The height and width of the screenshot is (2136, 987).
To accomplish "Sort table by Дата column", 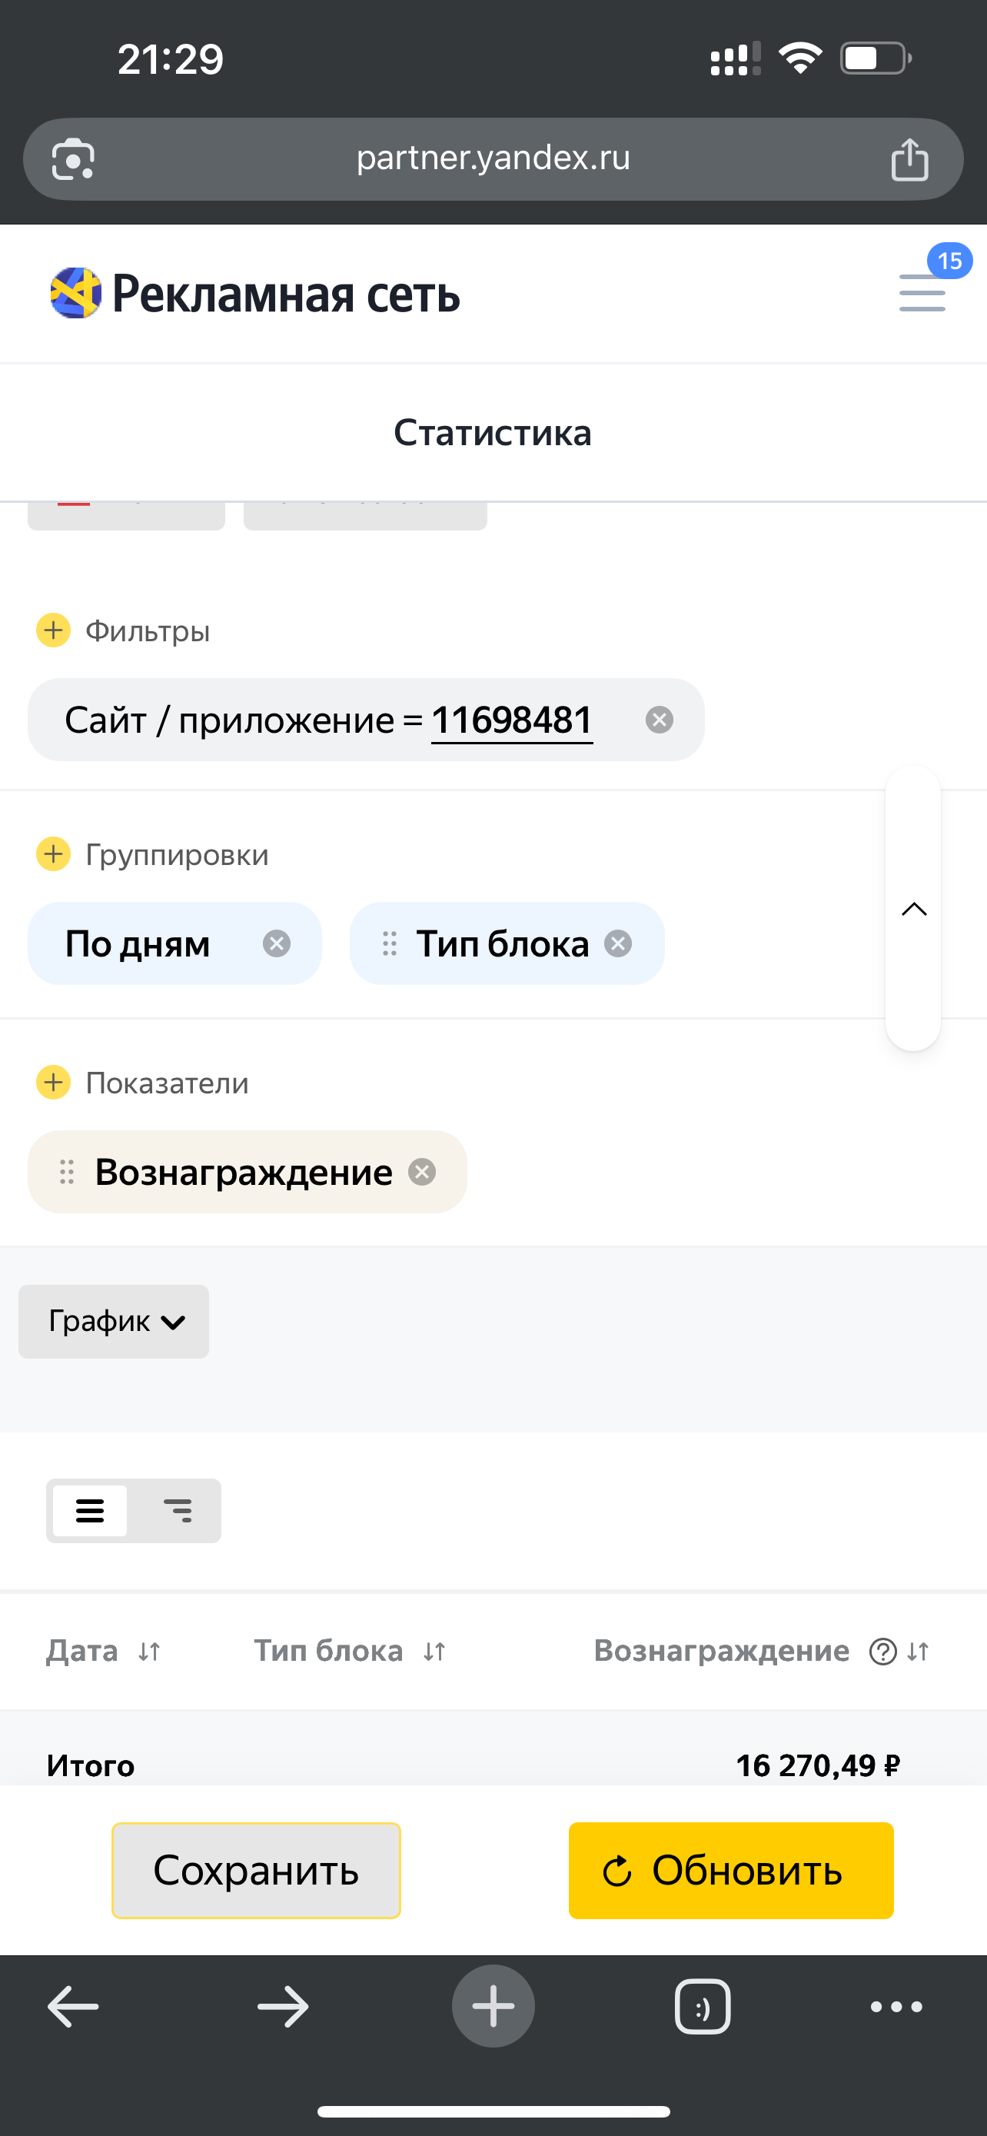I will tap(149, 1652).
